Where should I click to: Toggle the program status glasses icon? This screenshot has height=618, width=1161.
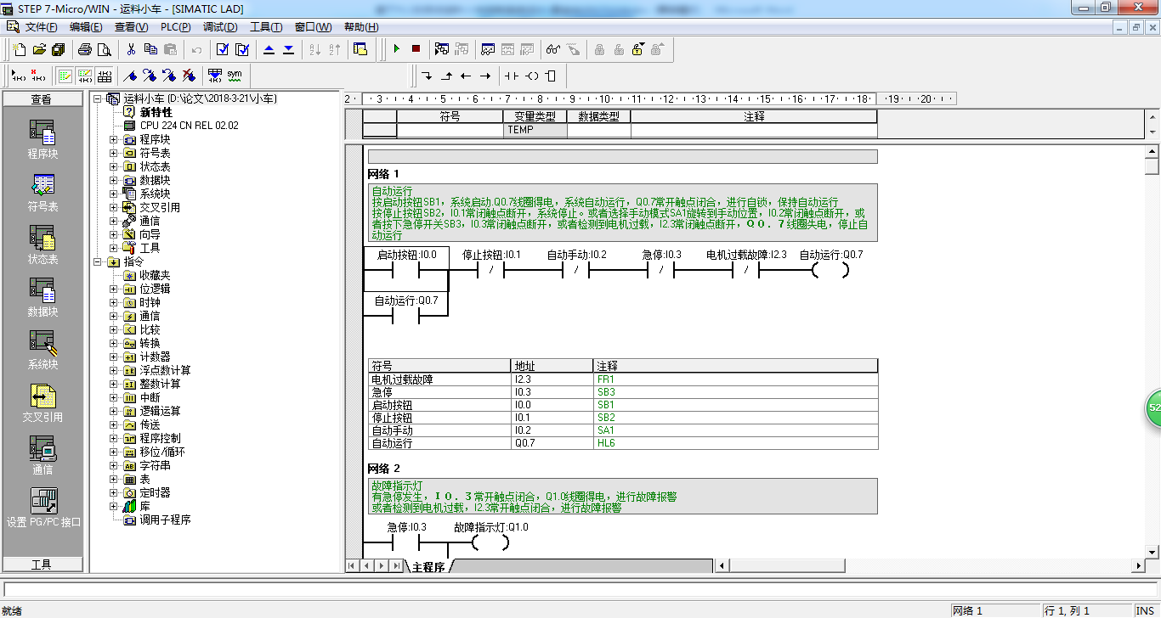pos(553,49)
